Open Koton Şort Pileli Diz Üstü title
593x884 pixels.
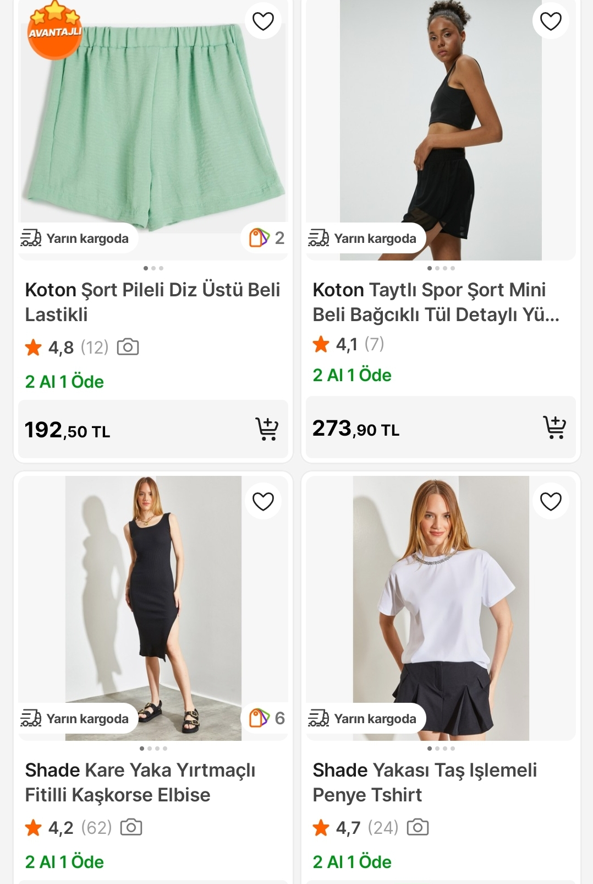[152, 302]
